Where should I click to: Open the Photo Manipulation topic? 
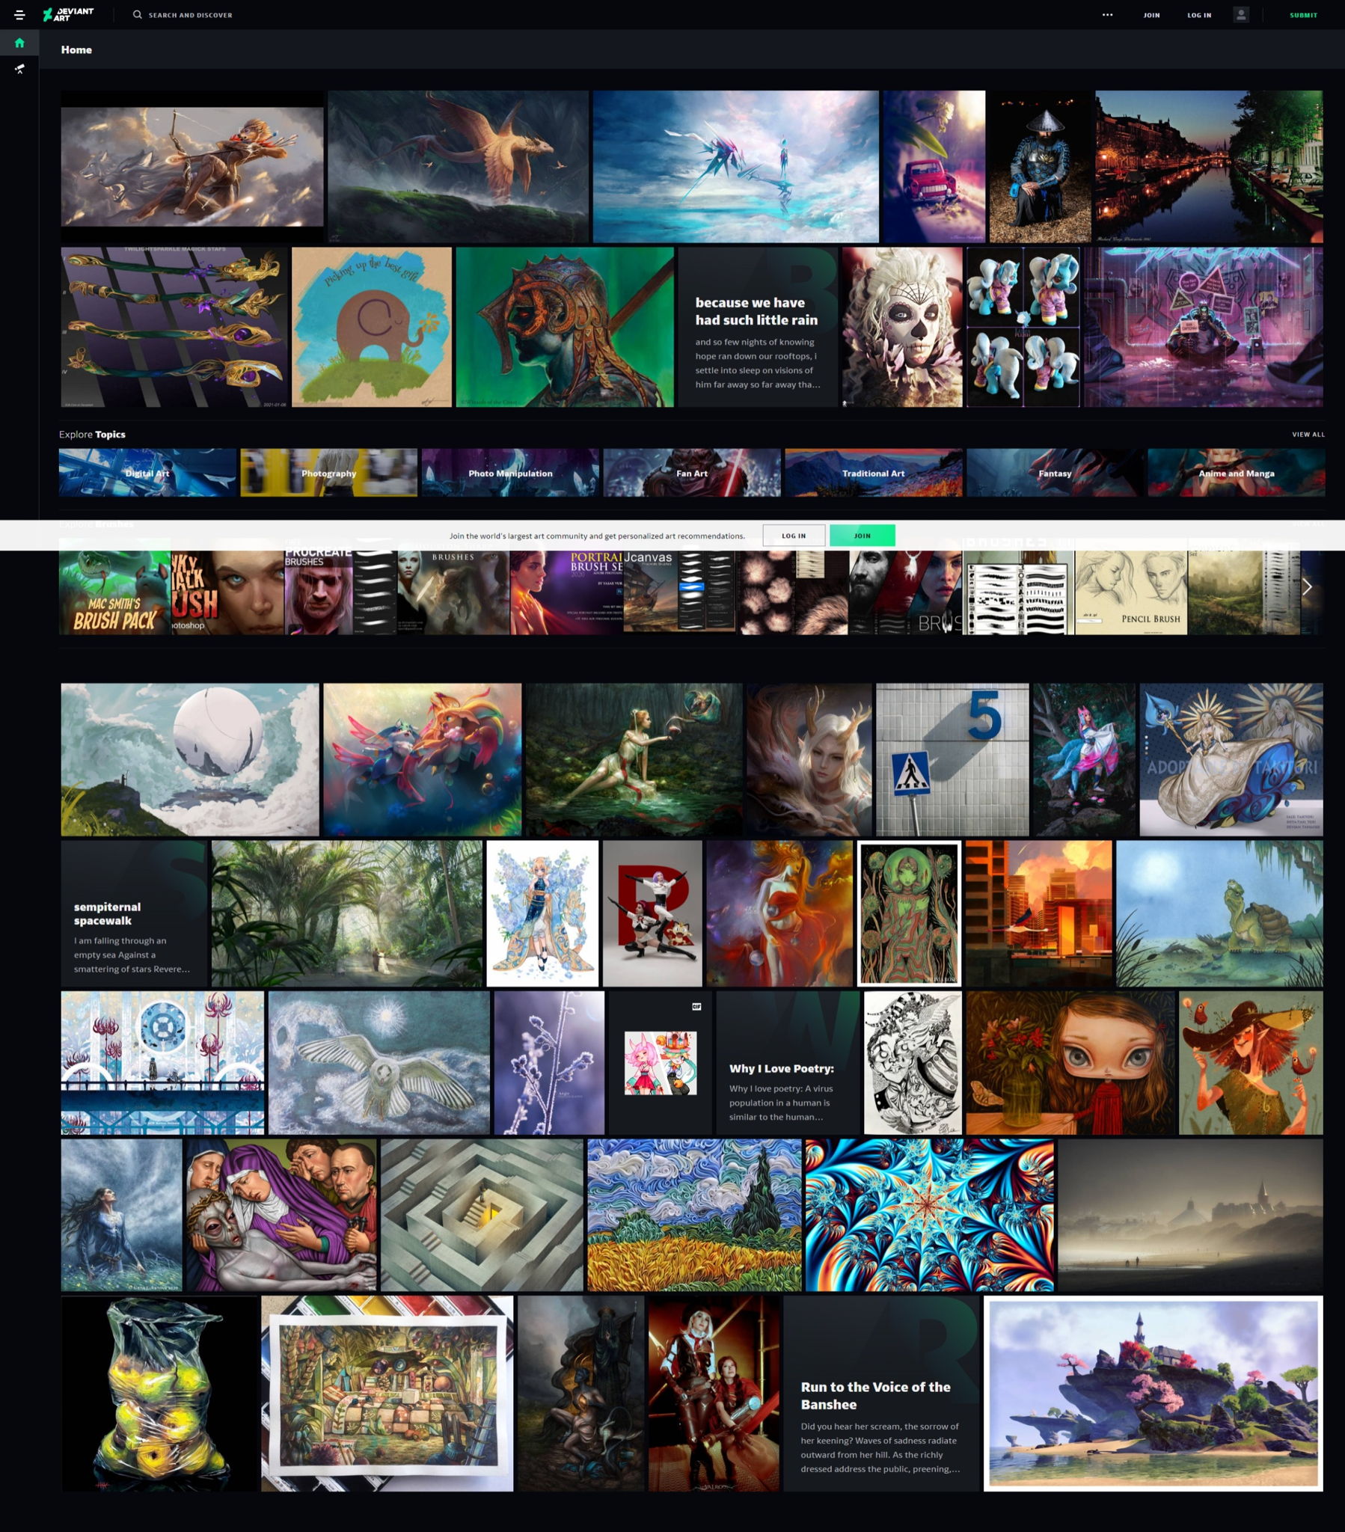pos(511,473)
